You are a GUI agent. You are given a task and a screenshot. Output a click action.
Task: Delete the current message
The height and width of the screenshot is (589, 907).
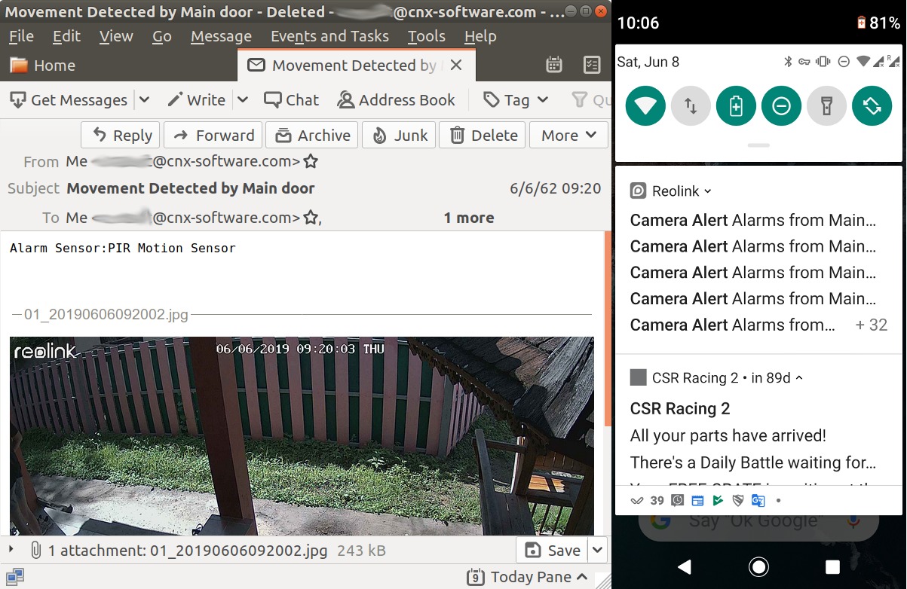point(483,136)
